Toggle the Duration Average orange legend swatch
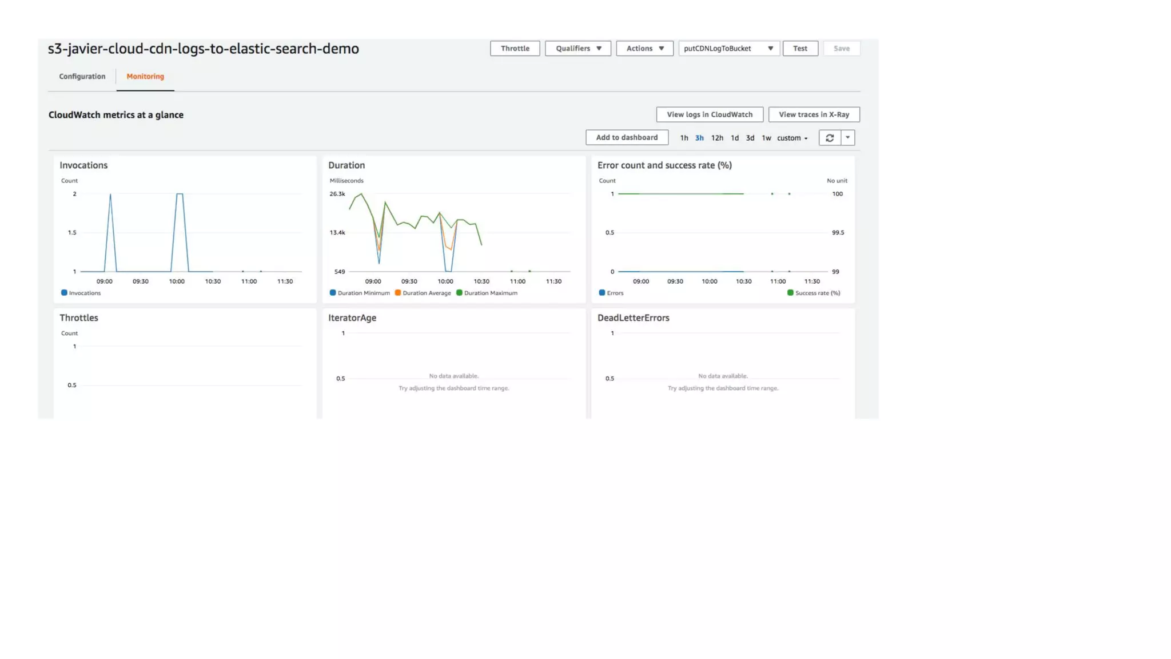The image size is (1171, 659). pos(398,293)
